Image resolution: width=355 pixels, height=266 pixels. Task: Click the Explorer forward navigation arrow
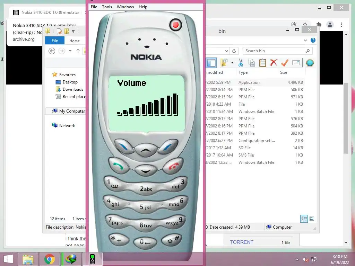[62, 51]
